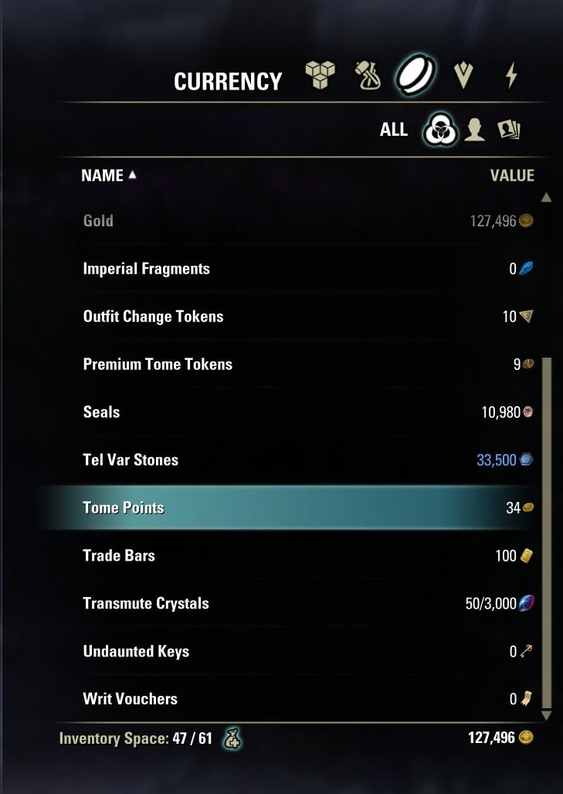Screen dimensions: 563x794
Task: Open the Craft Bag tab icon
Action: click(368, 75)
